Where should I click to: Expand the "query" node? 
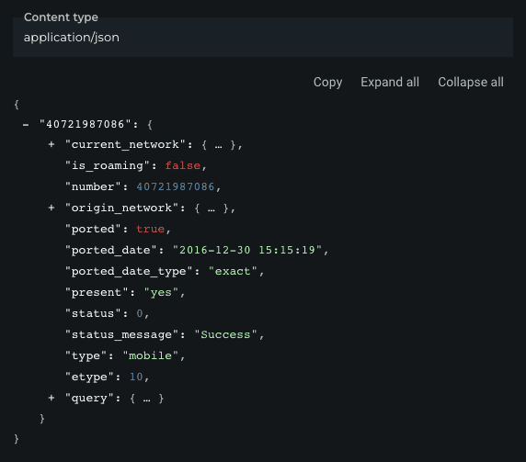(51, 398)
